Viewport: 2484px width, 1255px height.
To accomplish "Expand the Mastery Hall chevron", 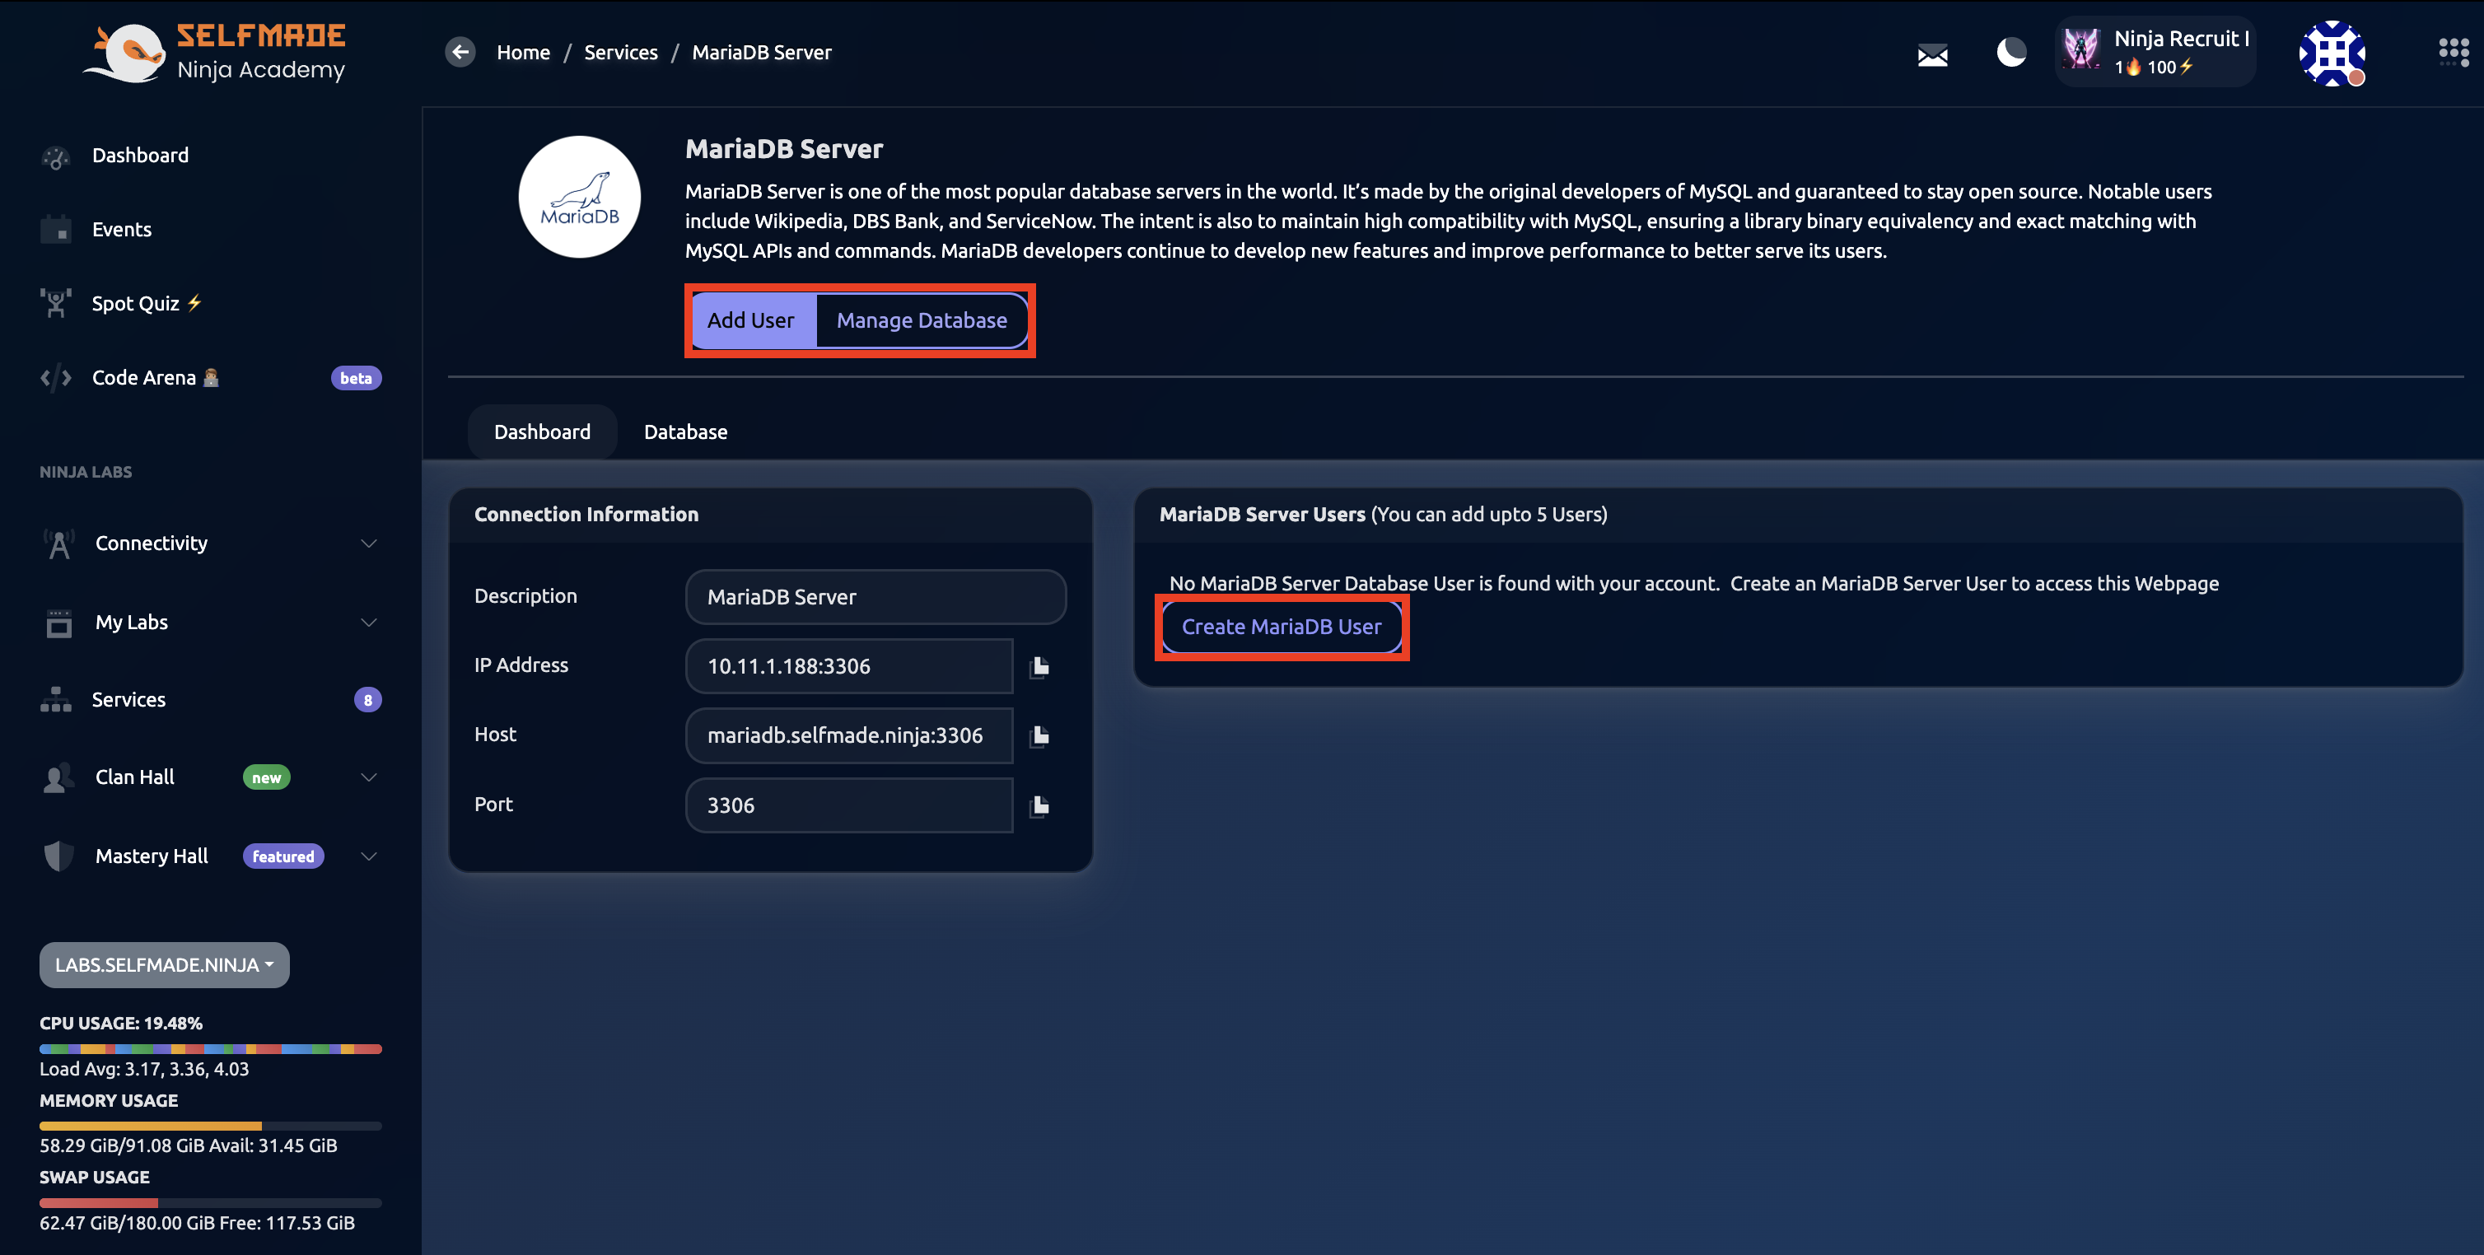I will (368, 856).
